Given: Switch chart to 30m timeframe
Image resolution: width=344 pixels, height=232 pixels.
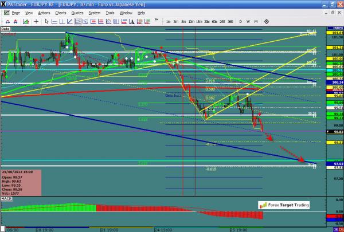Looking at the screenshot, I should click(x=206, y=21).
